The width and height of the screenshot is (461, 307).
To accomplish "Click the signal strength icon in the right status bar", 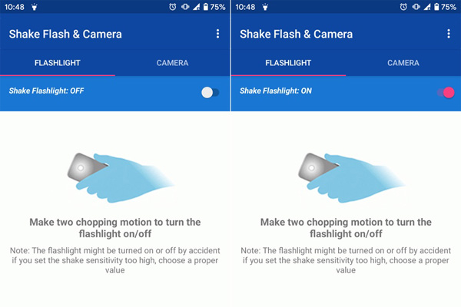I will coord(426,7).
